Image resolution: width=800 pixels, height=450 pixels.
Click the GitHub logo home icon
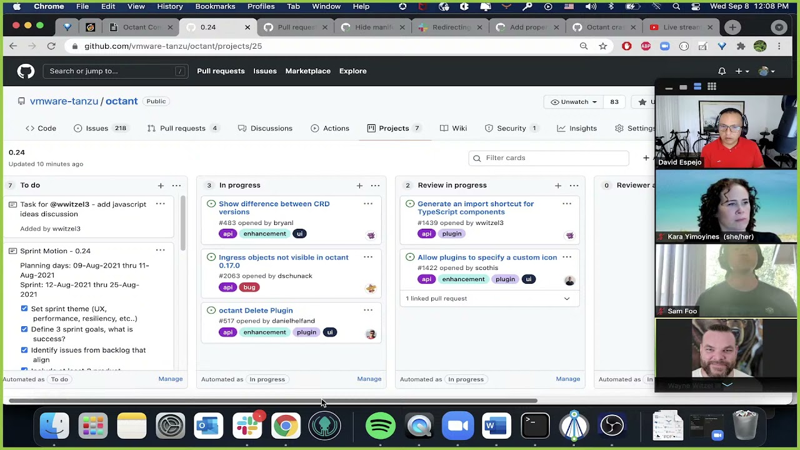tap(26, 71)
